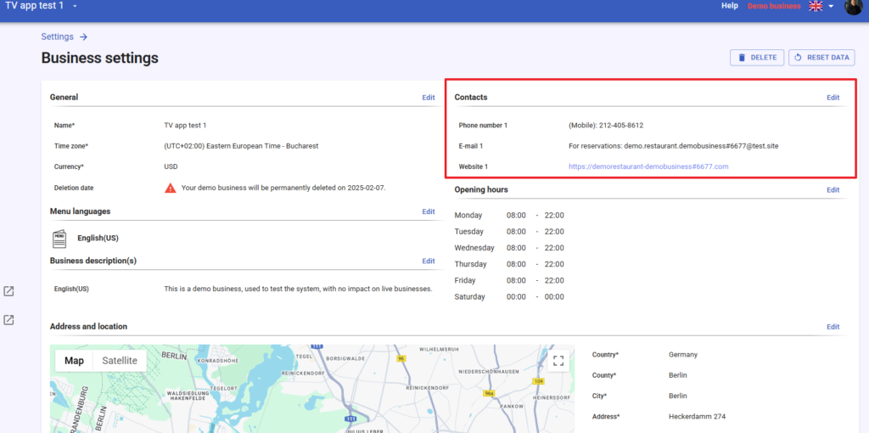Click the deletion date warning text
Image resolution: width=869 pixels, height=433 pixels.
[283, 188]
